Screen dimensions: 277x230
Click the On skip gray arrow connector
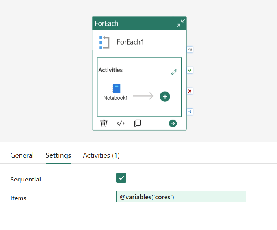tap(190, 50)
